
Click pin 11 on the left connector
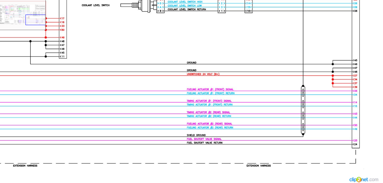click(x=62, y=57)
